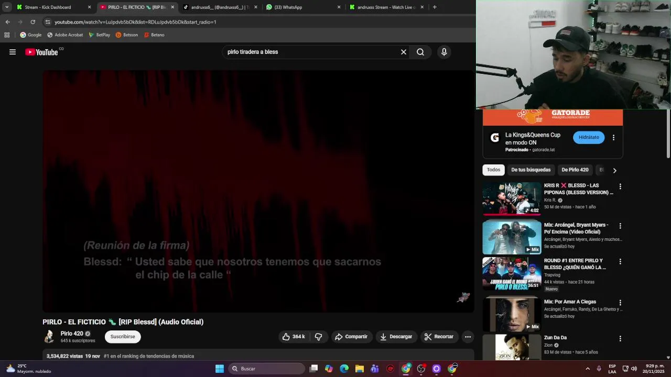Click the Hidrátate Gatorade ad button
This screenshot has width=671, height=377.
(x=589, y=137)
